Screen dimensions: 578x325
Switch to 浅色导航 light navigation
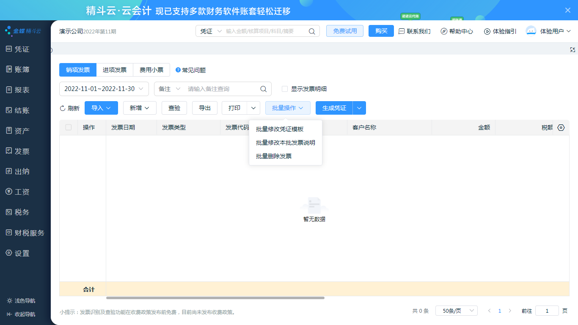coord(21,300)
